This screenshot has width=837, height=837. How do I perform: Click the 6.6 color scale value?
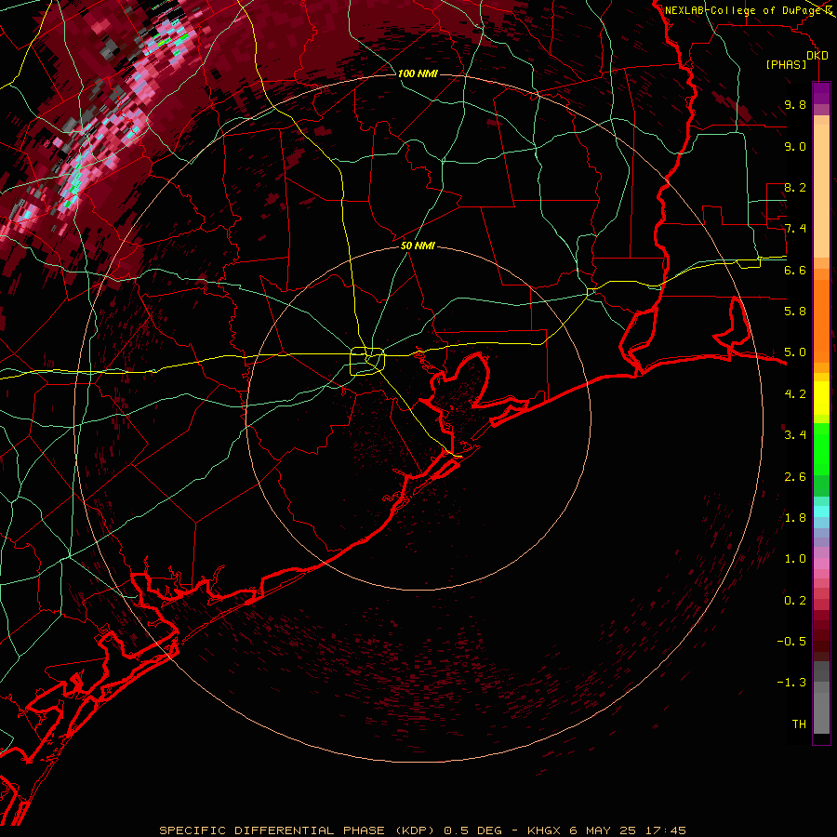(795, 270)
